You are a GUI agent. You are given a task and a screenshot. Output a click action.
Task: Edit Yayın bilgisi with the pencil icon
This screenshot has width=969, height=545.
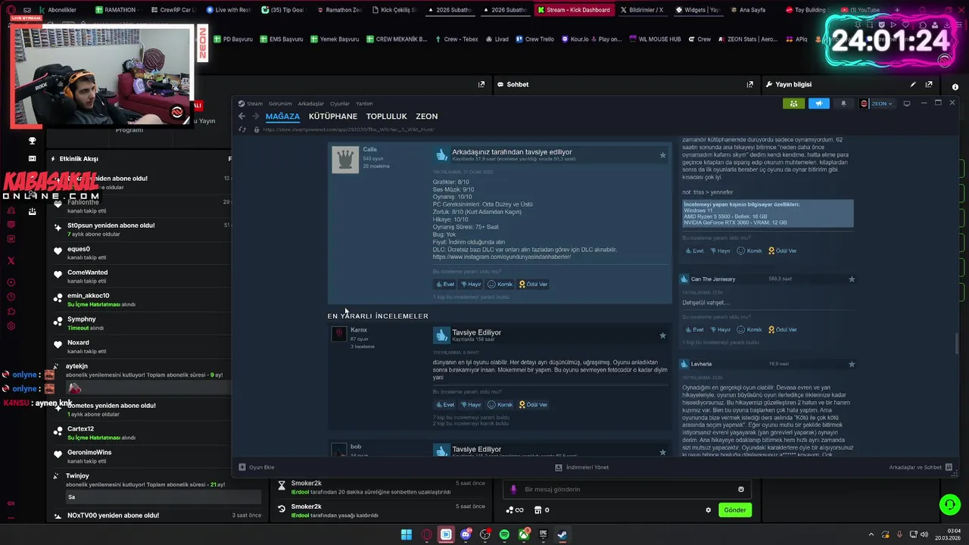click(x=913, y=85)
